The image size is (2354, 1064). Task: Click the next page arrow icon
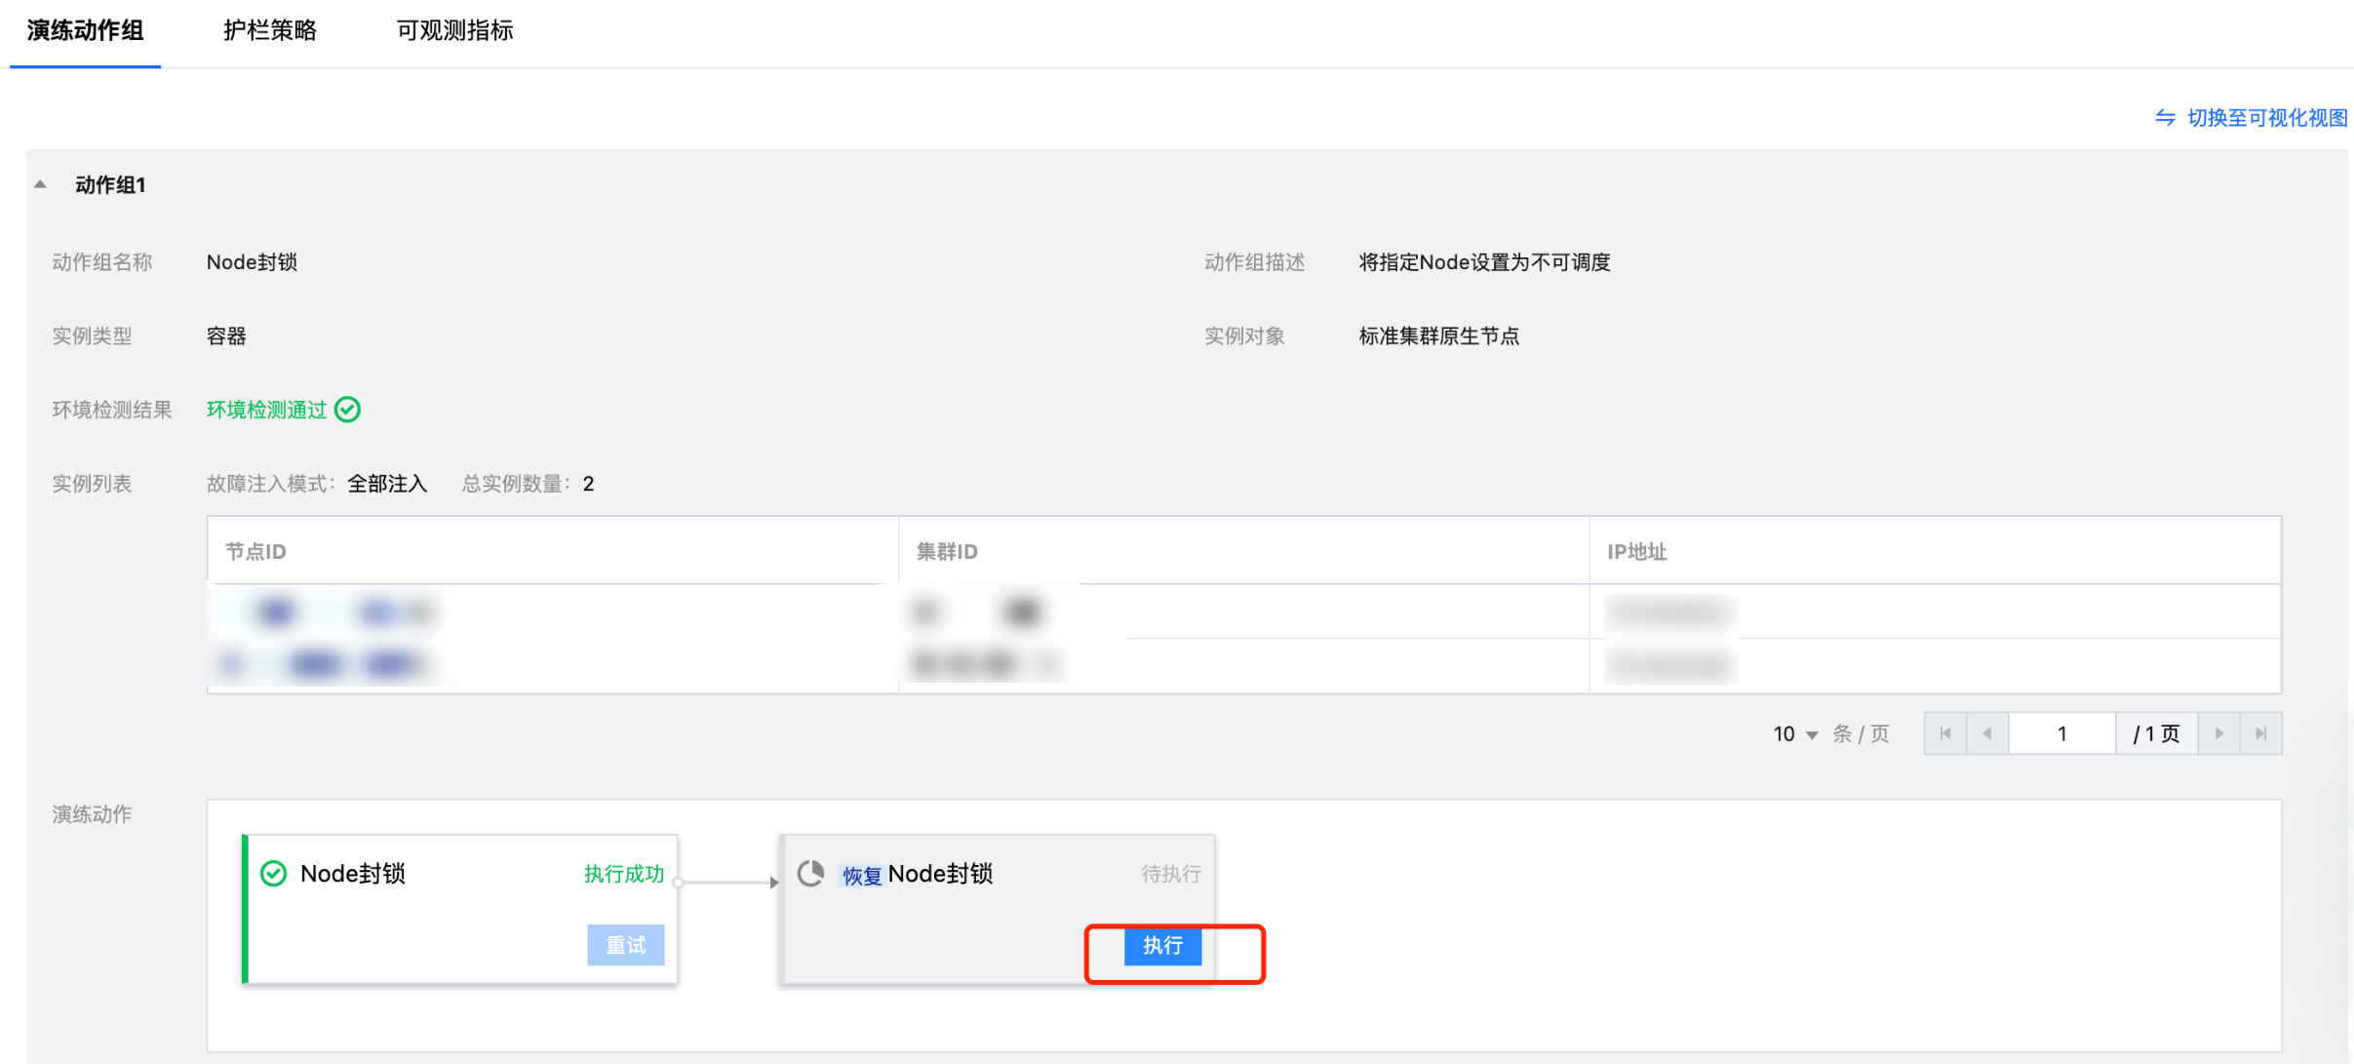point(2219,733)
